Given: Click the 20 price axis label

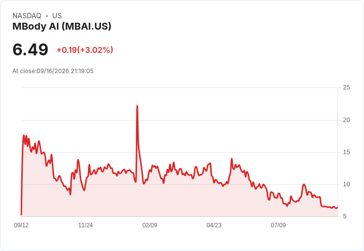Looking at the screenshot, I should 346,120.
